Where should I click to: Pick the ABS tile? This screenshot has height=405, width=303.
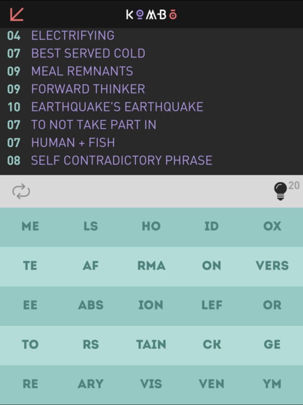pos(91,305)
